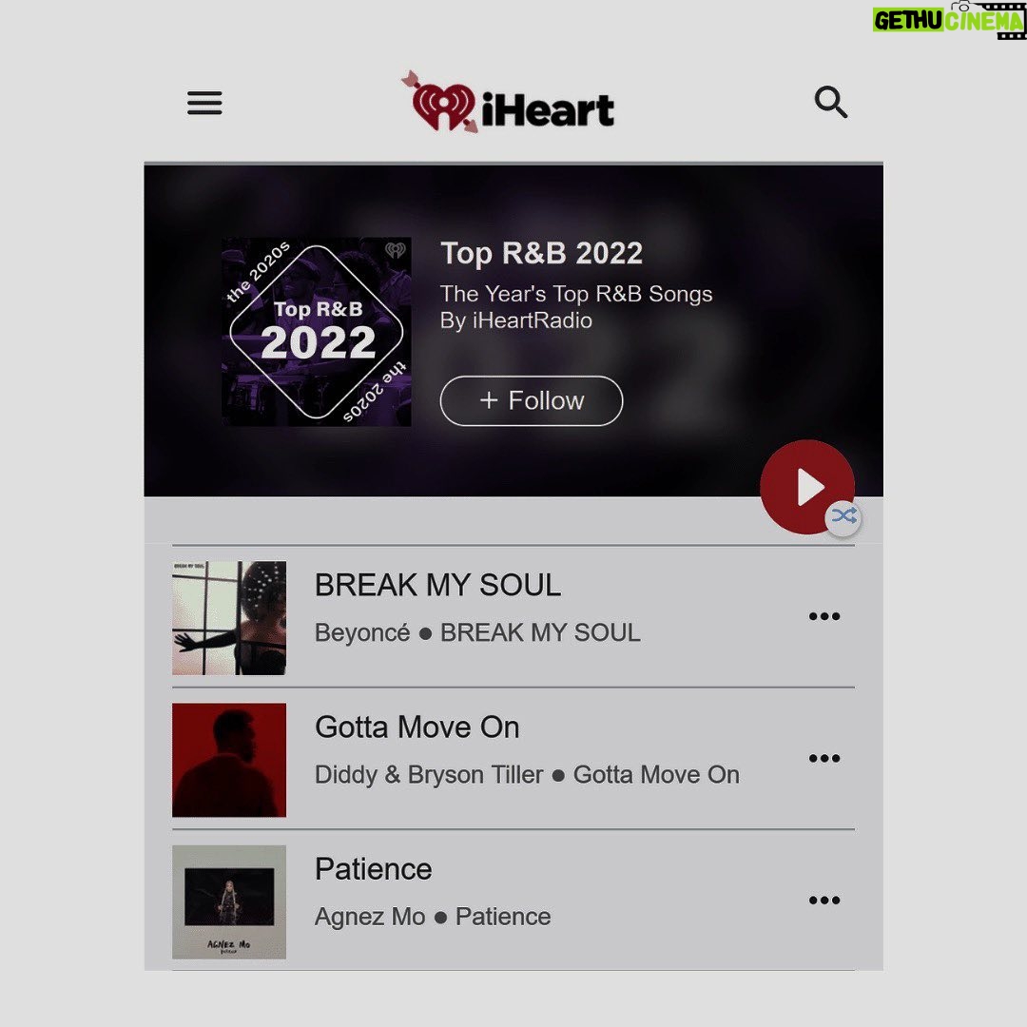Open the hamburger menu
Image resolution: width=1027 pixels, height=1027 pixels.
coord(204,103)
